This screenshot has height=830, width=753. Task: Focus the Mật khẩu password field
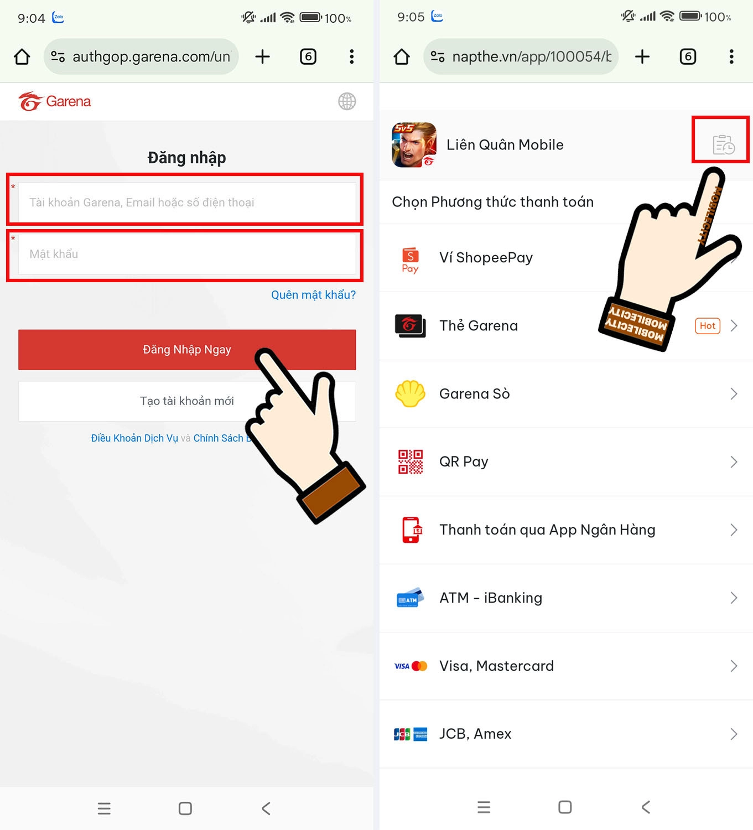(187, 254)
